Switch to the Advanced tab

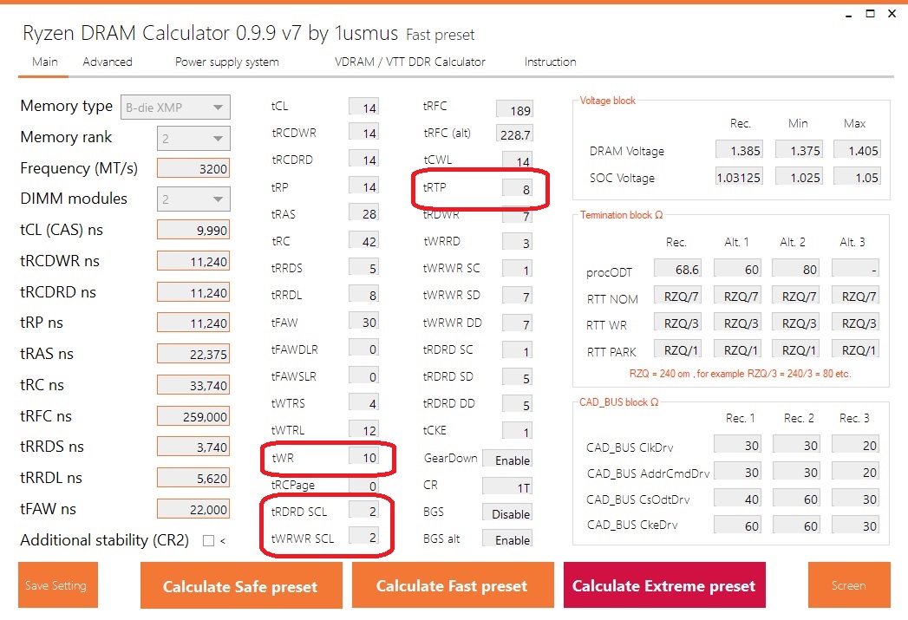[108, 62]
